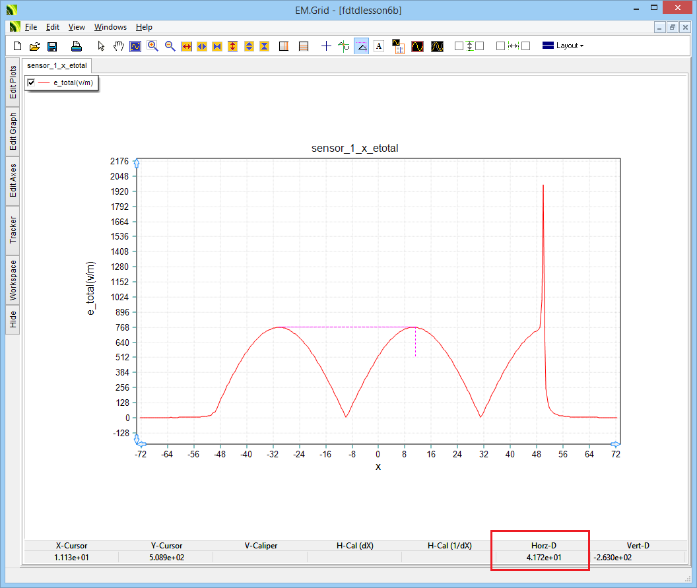Open a file with the folder icon

click(x=34, y=46)
